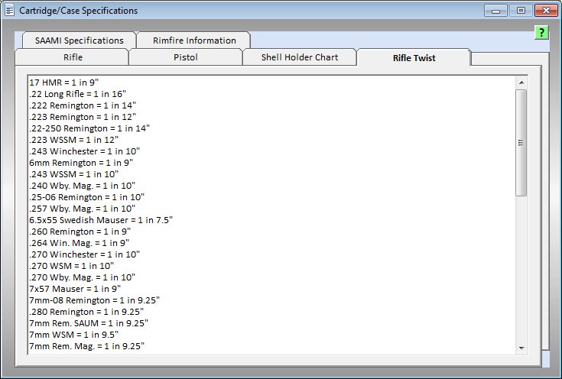The image size is (562, 379).
Task: Select the Rifle tab
Action: point(73,58)
